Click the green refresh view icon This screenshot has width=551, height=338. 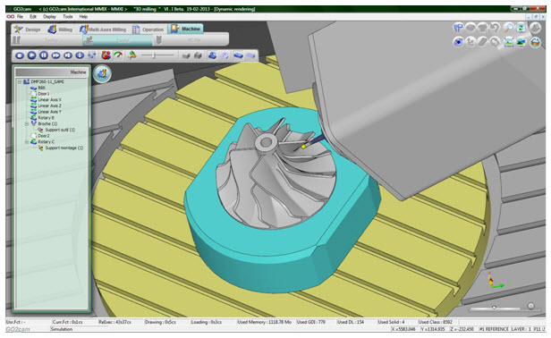(521, 28)
